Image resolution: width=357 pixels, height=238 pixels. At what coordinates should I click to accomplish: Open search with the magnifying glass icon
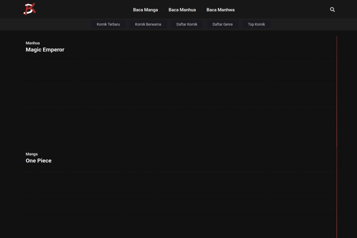(332, 9)
